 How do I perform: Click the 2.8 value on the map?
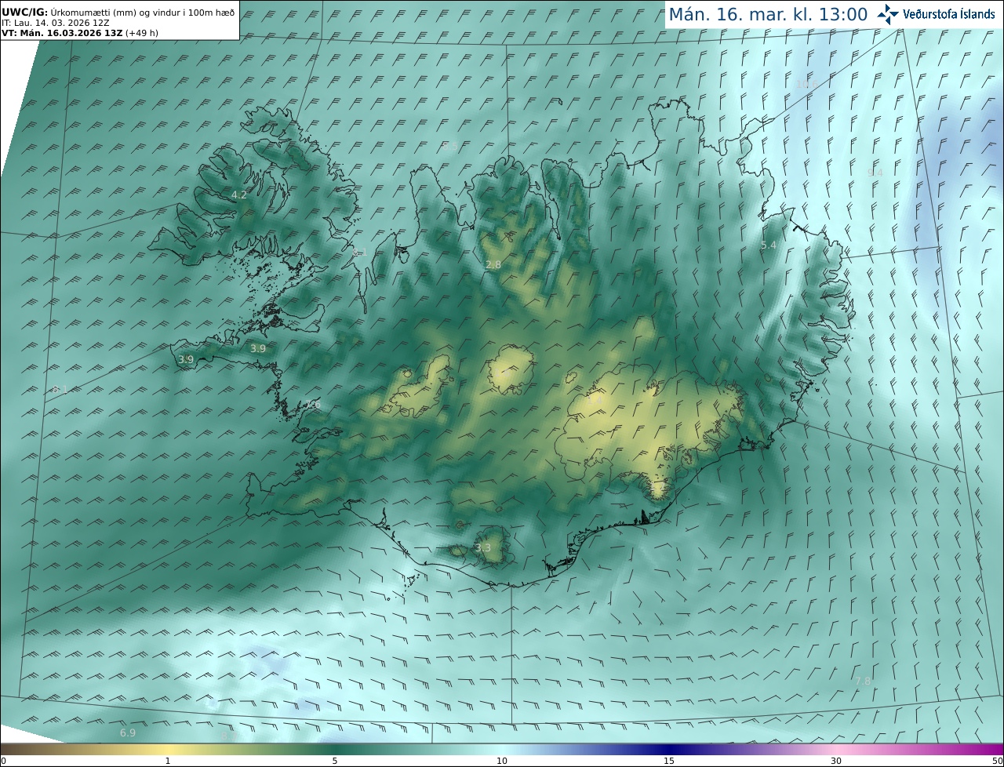(493, 265)
